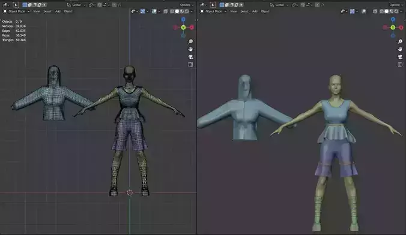Switch right viewport to rendered shading

(396, 11)
